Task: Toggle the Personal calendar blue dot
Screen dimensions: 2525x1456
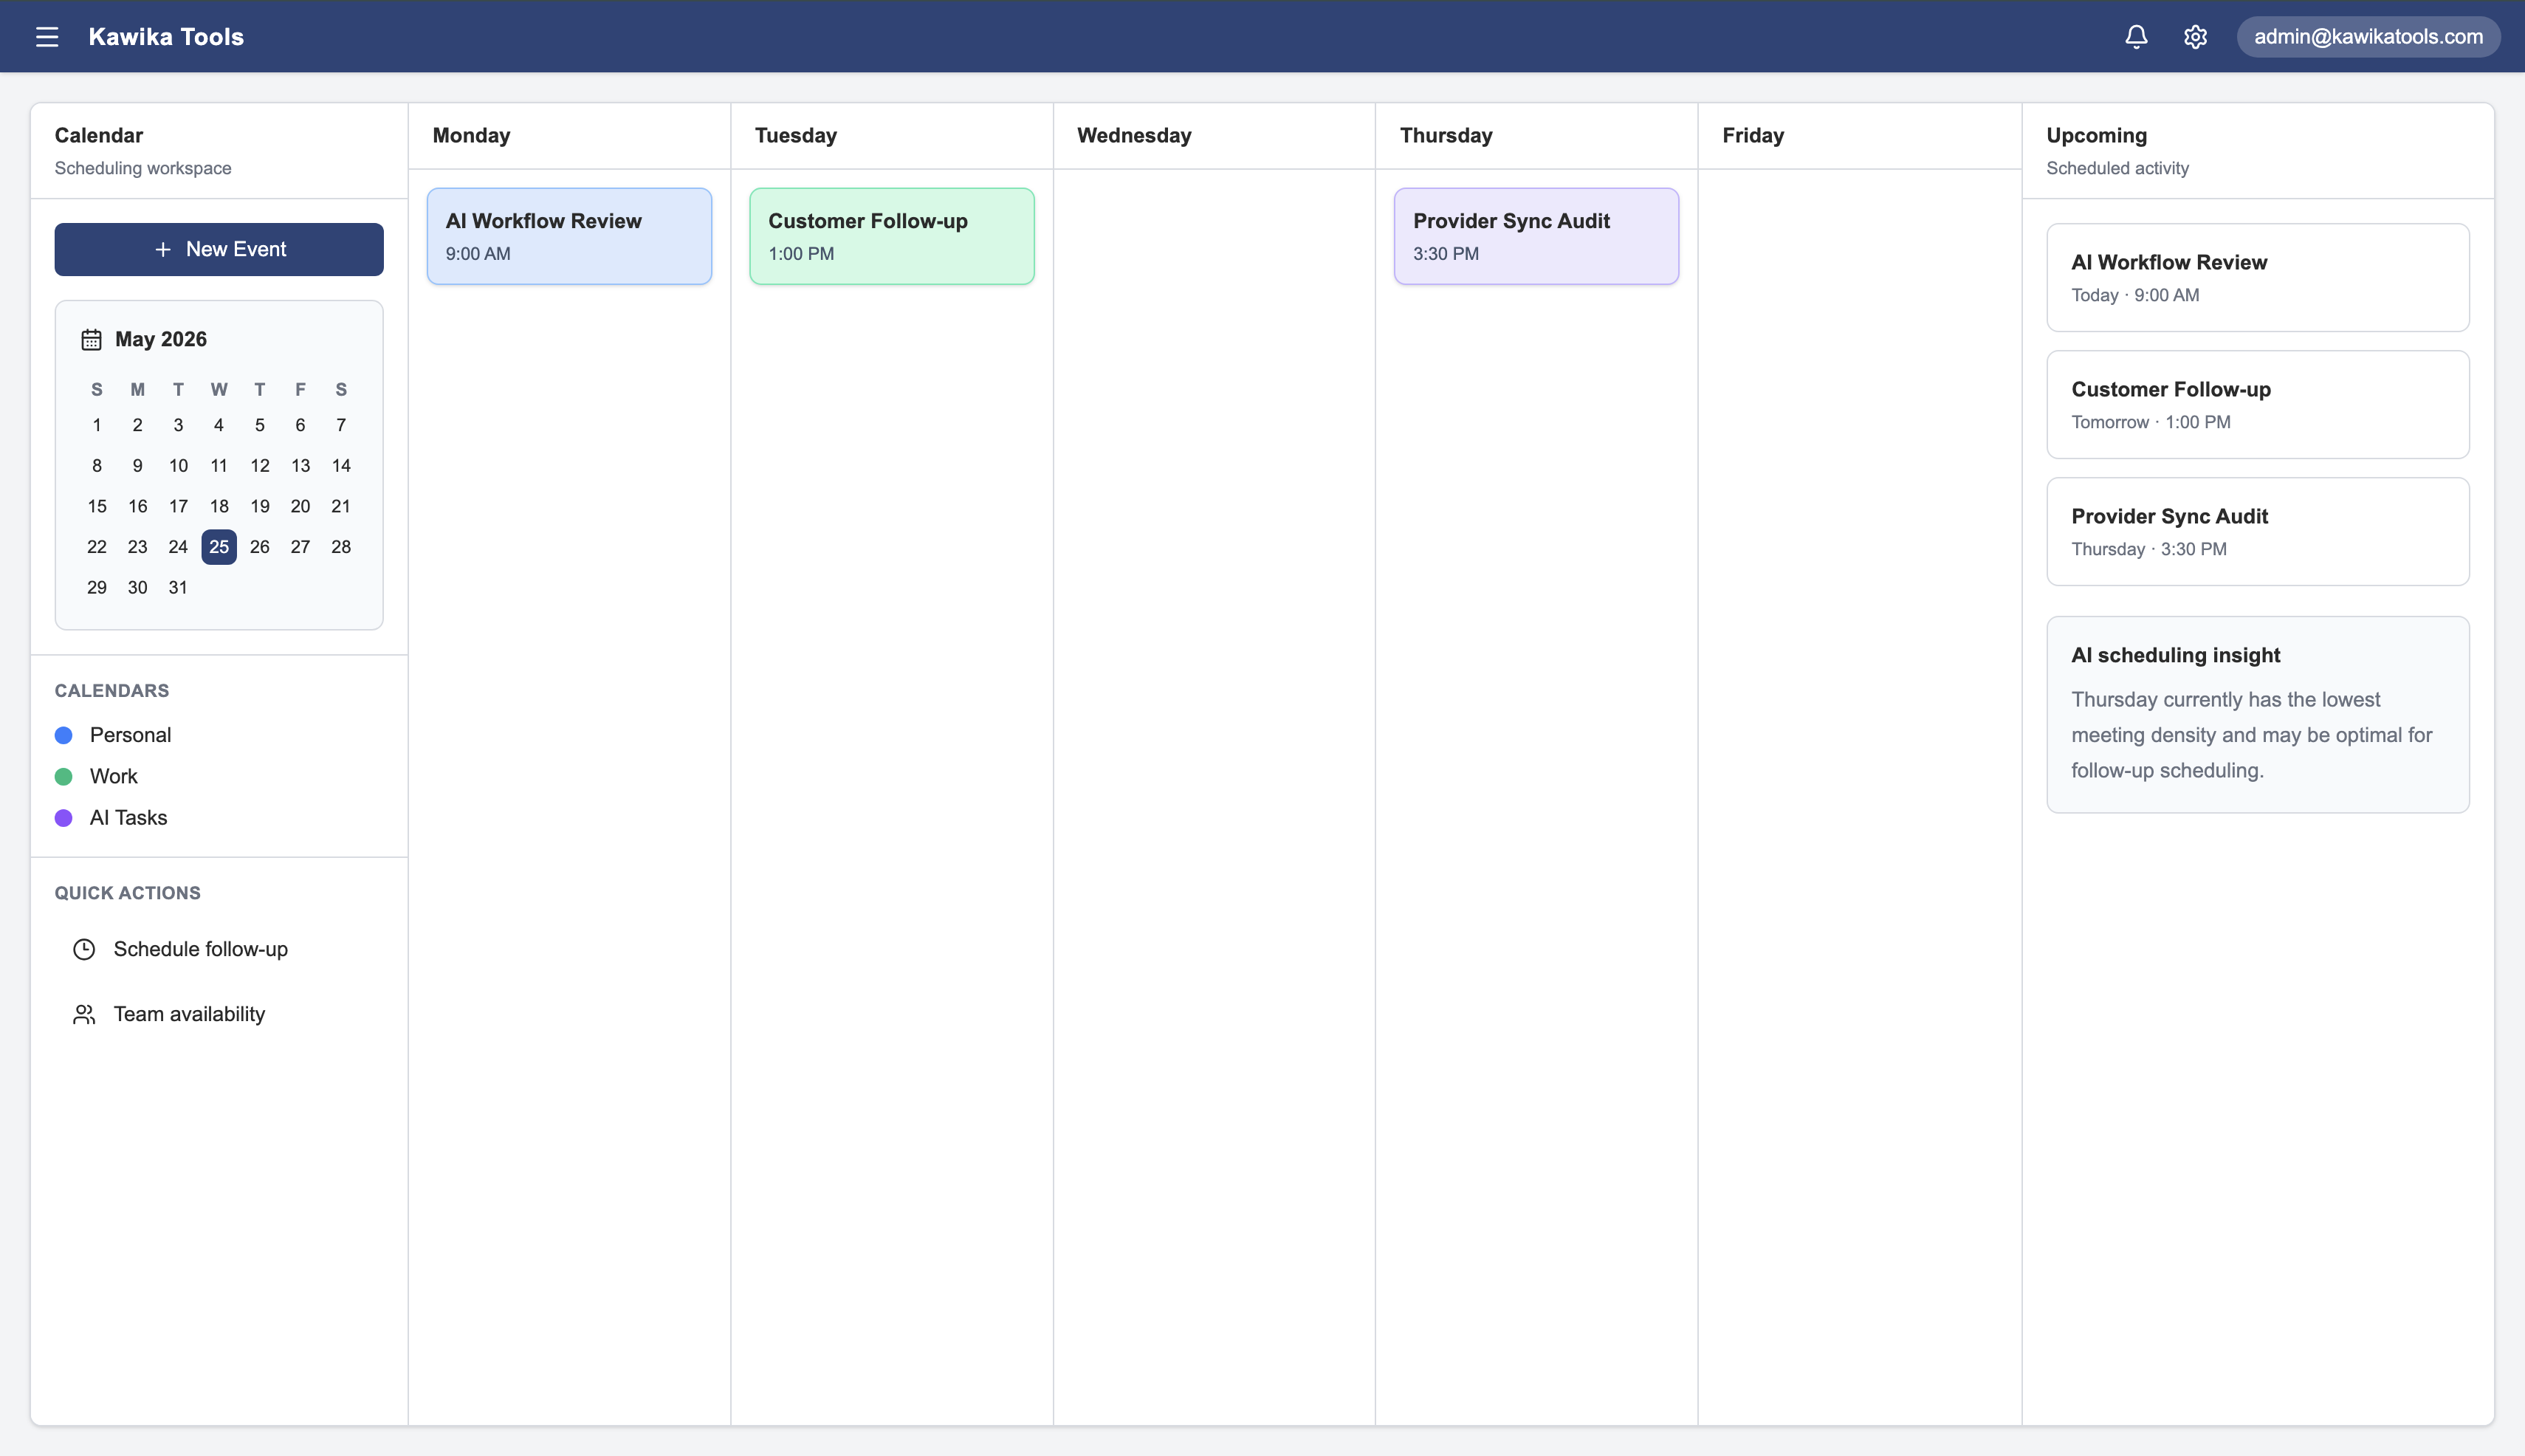Action: pyautogui.click(x=64, y=736)
